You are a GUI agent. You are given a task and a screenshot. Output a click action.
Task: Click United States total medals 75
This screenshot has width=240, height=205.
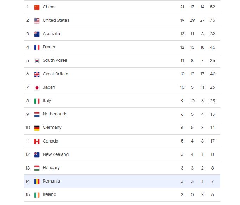point(213,20)
